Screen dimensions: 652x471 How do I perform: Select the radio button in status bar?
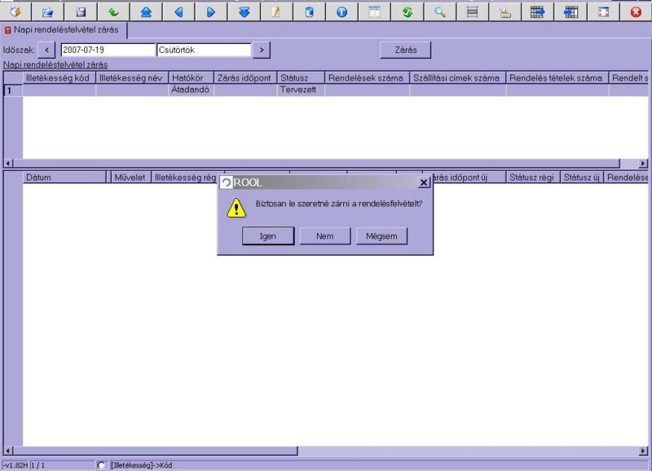click(x=101, y=465)
